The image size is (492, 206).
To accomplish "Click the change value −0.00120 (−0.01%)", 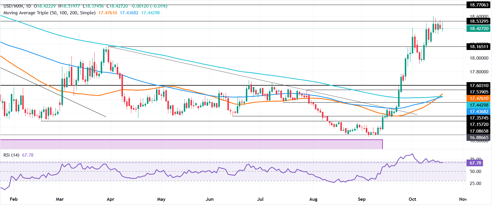I will coord(149,6).
